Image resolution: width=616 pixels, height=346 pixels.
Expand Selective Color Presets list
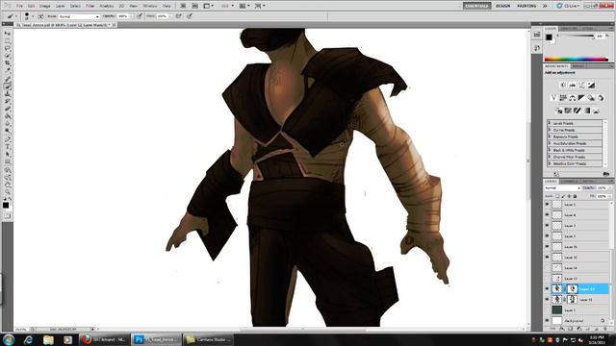click(550, 163)
